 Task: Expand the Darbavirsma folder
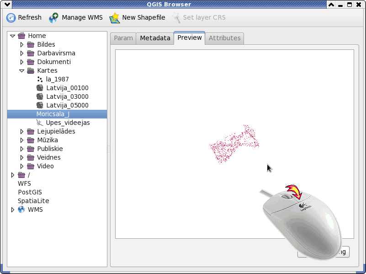coord(22,53)
